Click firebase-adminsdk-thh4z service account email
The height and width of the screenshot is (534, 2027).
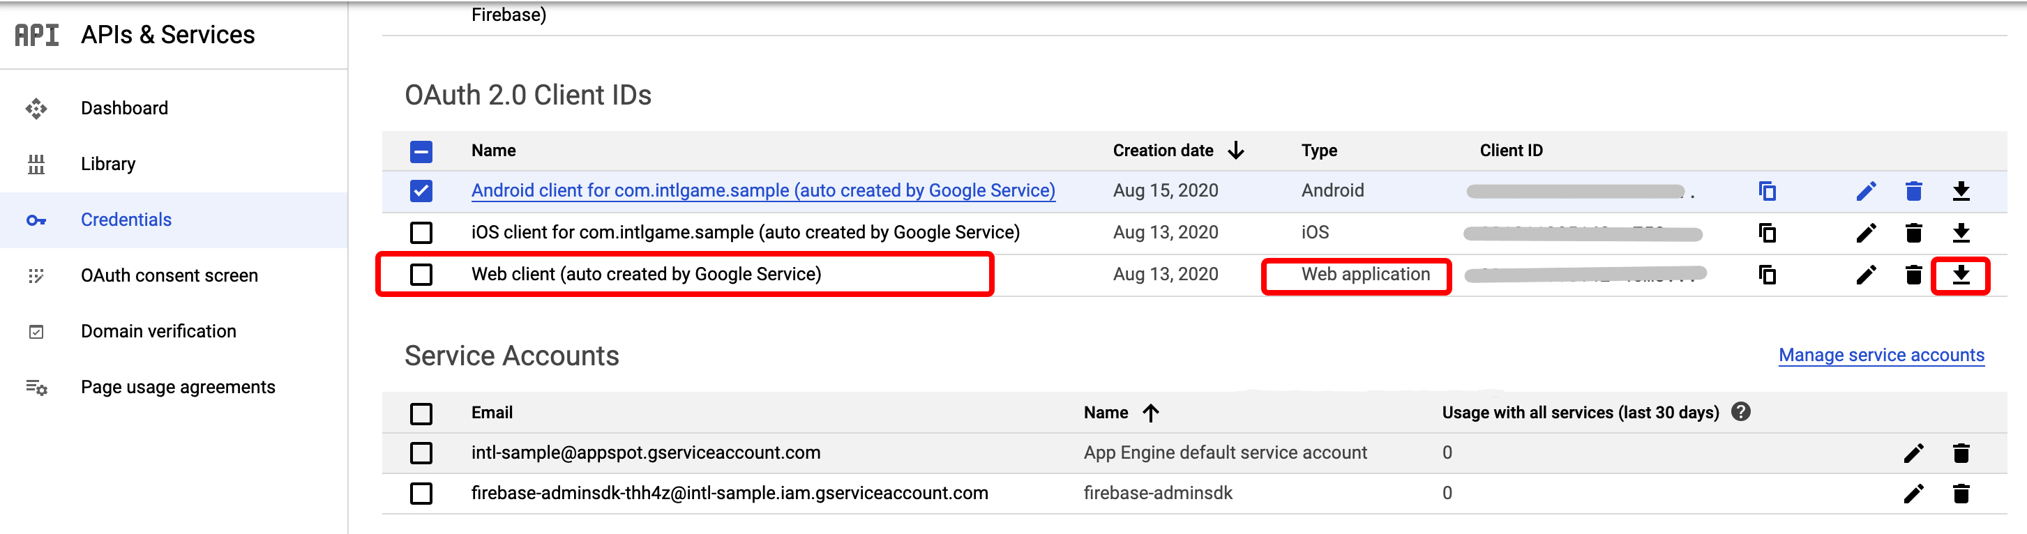[730, 493]
